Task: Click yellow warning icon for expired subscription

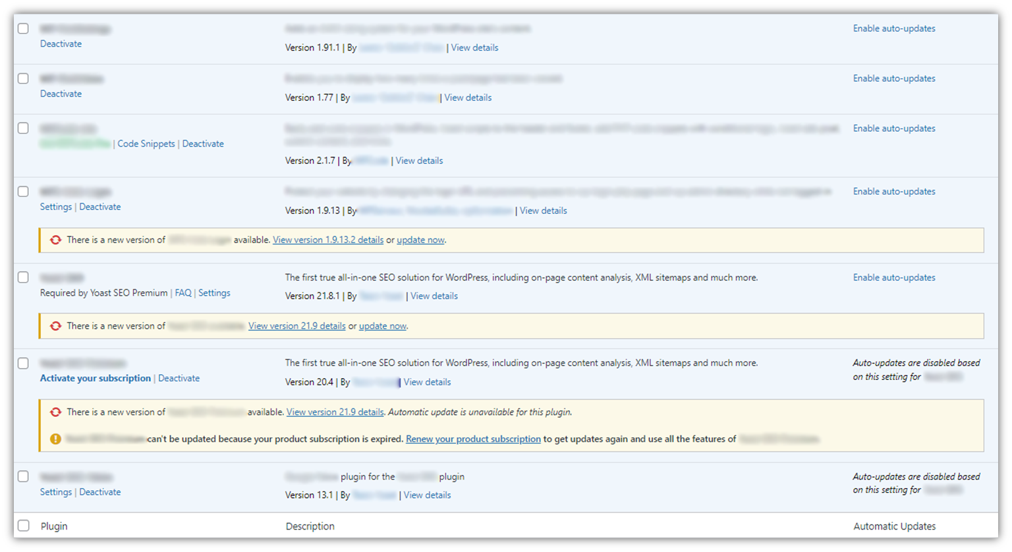Action: (56, 439)
